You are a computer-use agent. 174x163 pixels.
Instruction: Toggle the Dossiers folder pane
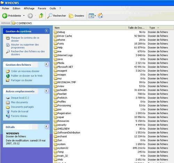click(x=77, y=16)
